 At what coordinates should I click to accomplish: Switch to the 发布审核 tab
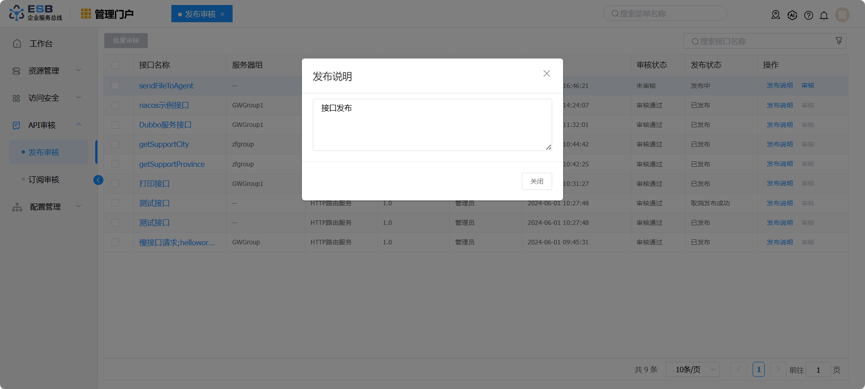click(x=200, y=14)
